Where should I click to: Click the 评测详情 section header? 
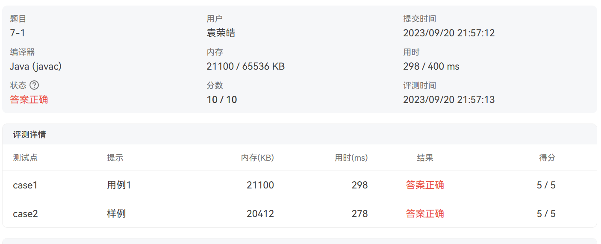coord(29,135)
